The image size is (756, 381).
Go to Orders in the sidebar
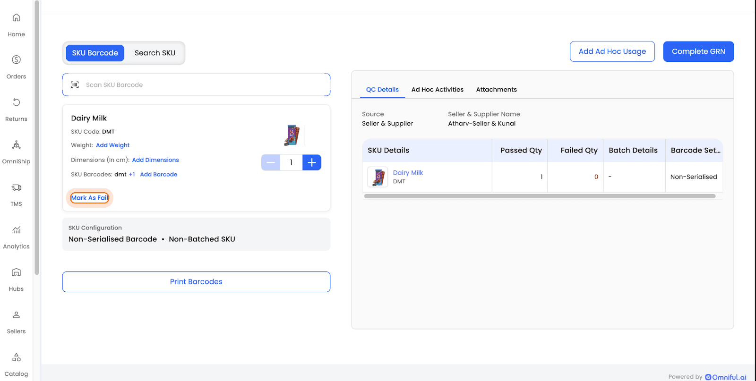click(x=16, y=60)
